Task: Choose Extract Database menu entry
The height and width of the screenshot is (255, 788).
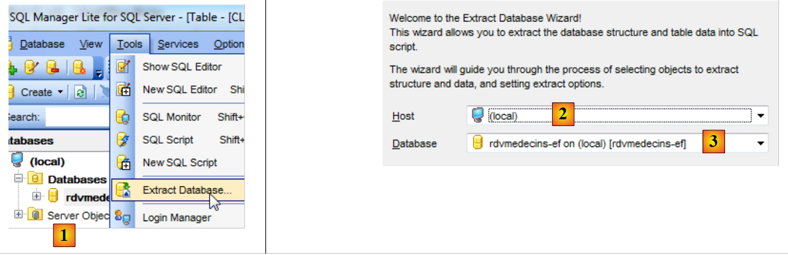Action: coord(187,190)
